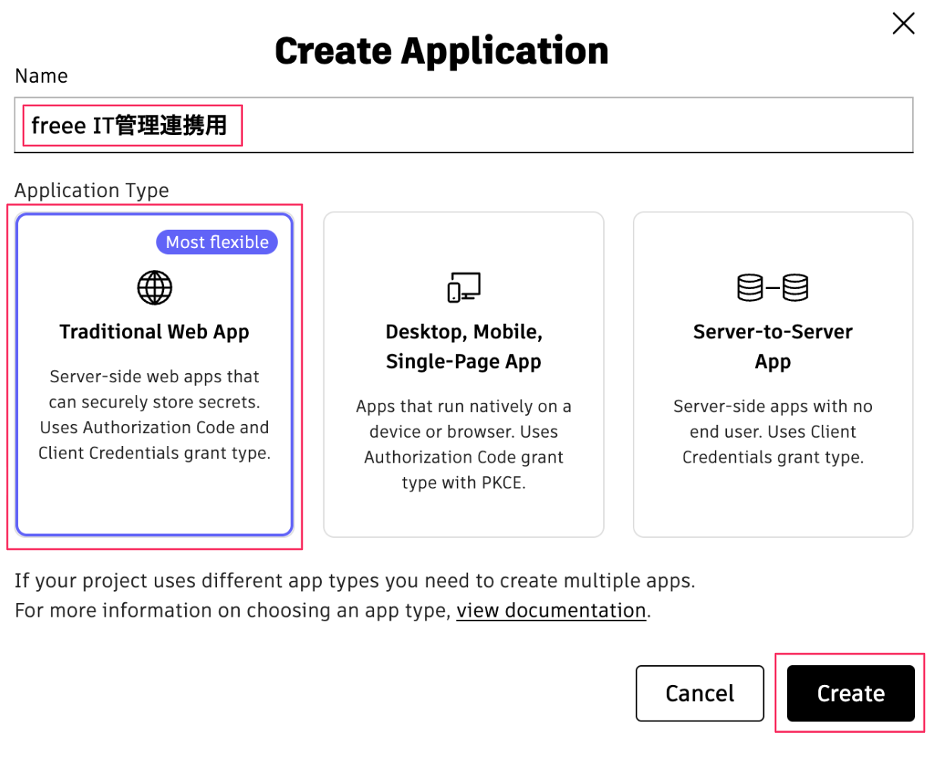Choose Desktop, Mobile, Single-Page App type
This screenshot has height=757, width=947.
(x=464, y=347)
